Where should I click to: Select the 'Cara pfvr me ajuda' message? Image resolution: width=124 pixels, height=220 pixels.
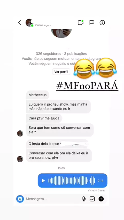click(44, 118)
